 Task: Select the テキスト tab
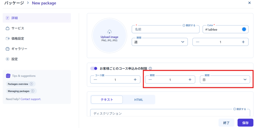pyautogui.click(x=107, y=100)
